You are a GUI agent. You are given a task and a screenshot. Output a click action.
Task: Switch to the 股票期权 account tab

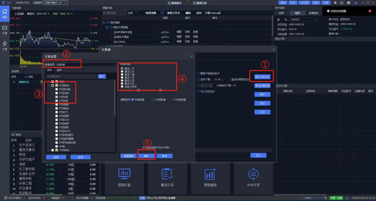pyautogui.click(x=314, y=13)
